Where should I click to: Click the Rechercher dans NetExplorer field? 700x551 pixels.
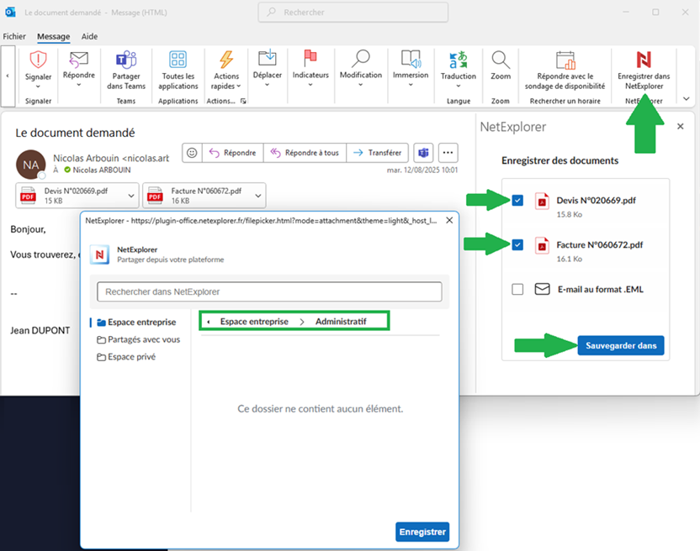point(269,291)
